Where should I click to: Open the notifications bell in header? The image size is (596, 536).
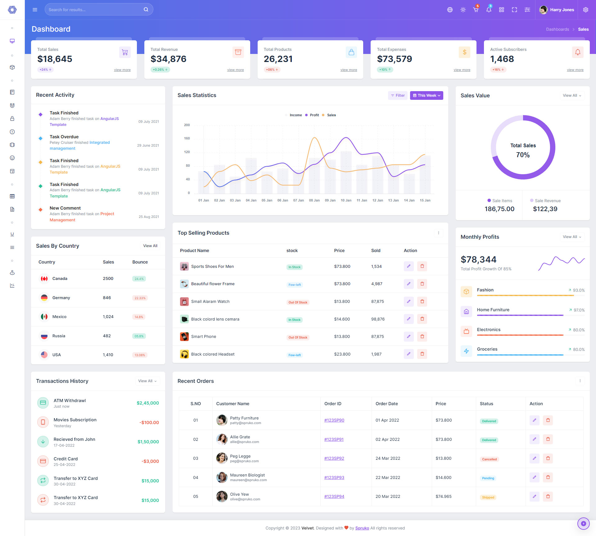[489, 10]
